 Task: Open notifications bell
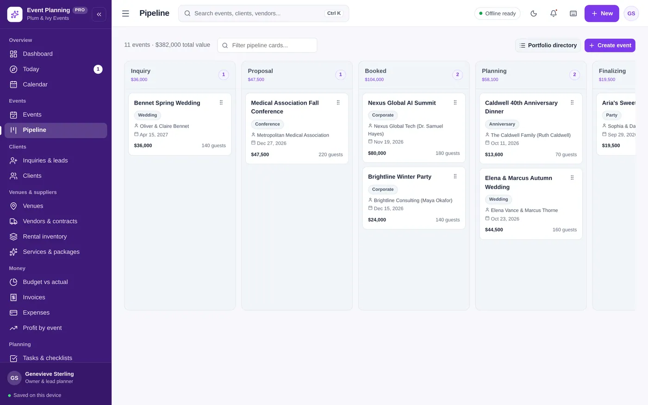[554, 13]
